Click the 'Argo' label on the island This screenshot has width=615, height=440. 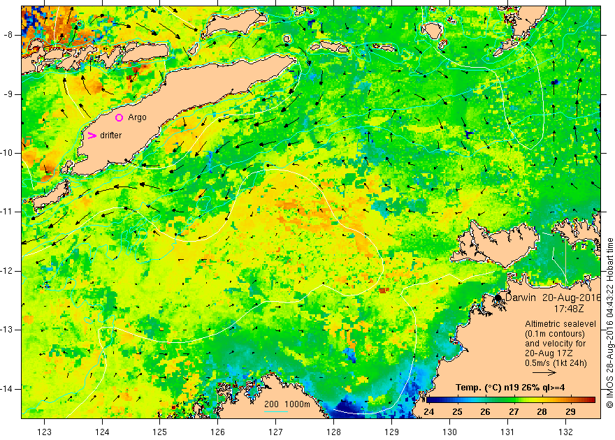[137, 117]
